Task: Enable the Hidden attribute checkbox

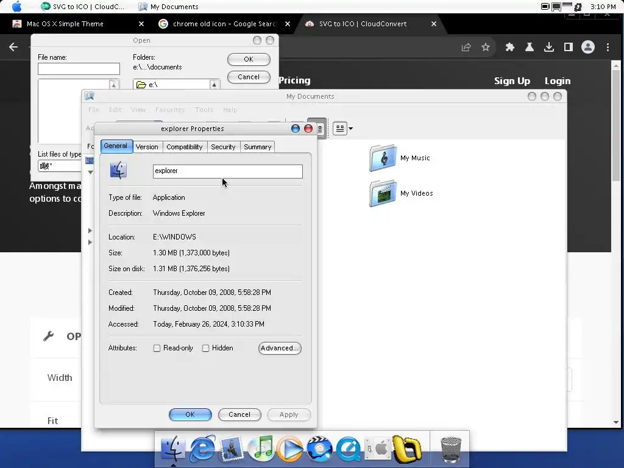Action: (205, 348)
